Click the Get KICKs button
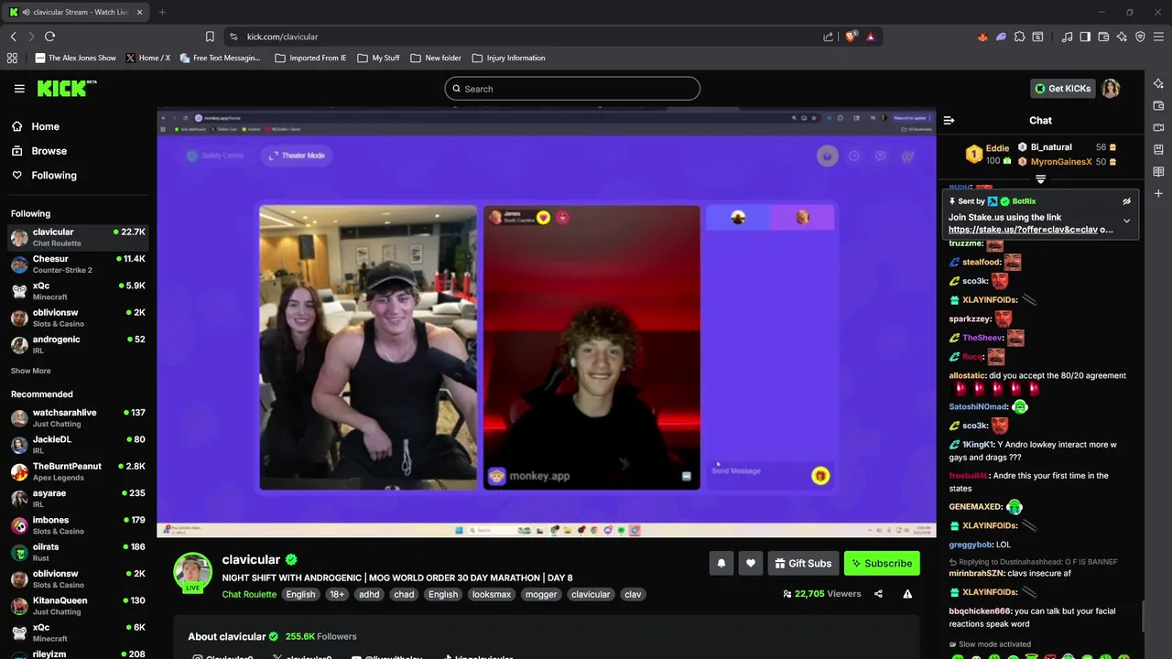 pyautogui.click(x=1063, y=89)
